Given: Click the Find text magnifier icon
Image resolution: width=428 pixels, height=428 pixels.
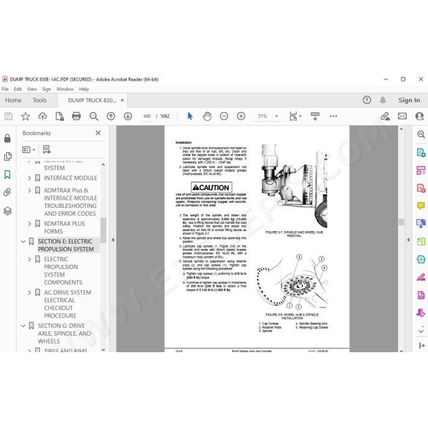Looking at the screenshot, I should click(x=94, y=116).
